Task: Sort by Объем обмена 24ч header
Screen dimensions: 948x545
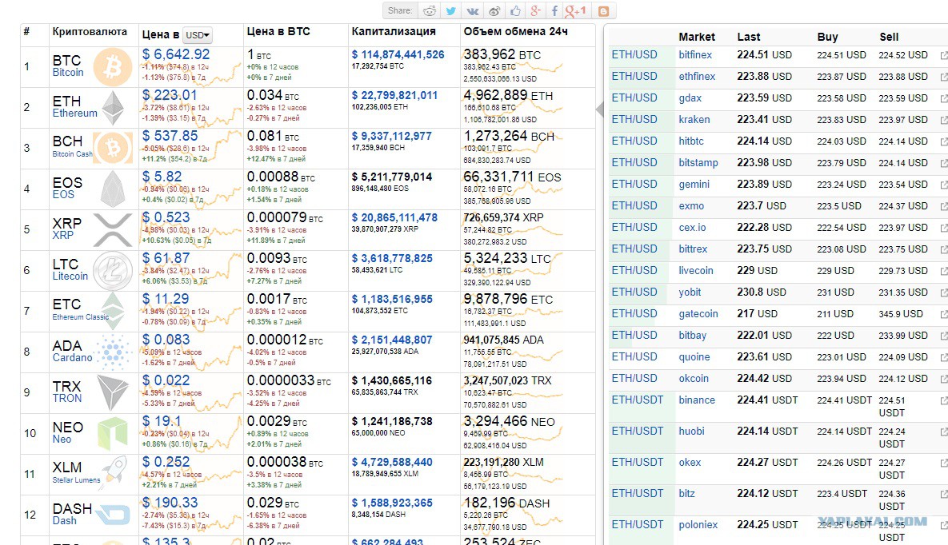Action: tap(516, 31)
